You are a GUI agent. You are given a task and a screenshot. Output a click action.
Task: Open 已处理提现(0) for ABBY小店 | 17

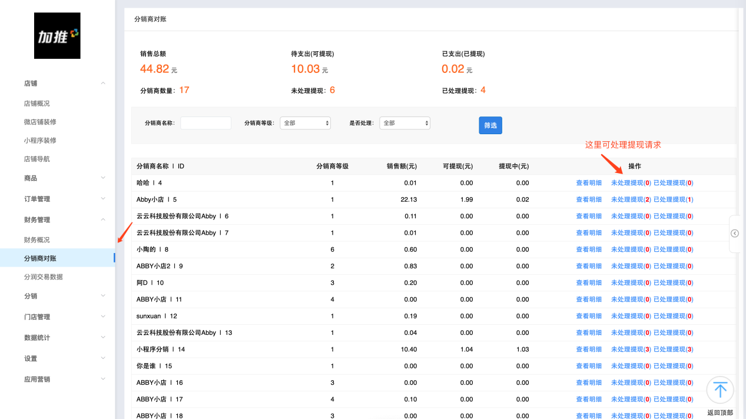[674, 399]
